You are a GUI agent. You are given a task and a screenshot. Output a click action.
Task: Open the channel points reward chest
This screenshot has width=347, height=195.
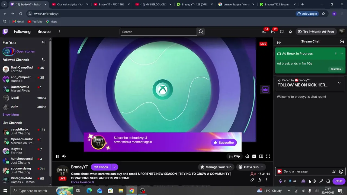click(303, 181)
